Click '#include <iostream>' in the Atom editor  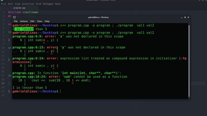pos(23,12)
